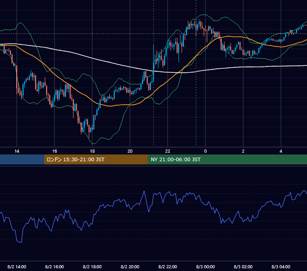Click the 20 hour label on time axis
The height and width of the screenshot is (271, 307).
click(130, 151)
